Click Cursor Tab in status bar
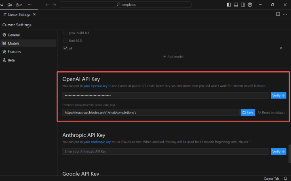Screen dimensions: 291x181 tap(271, 179)
